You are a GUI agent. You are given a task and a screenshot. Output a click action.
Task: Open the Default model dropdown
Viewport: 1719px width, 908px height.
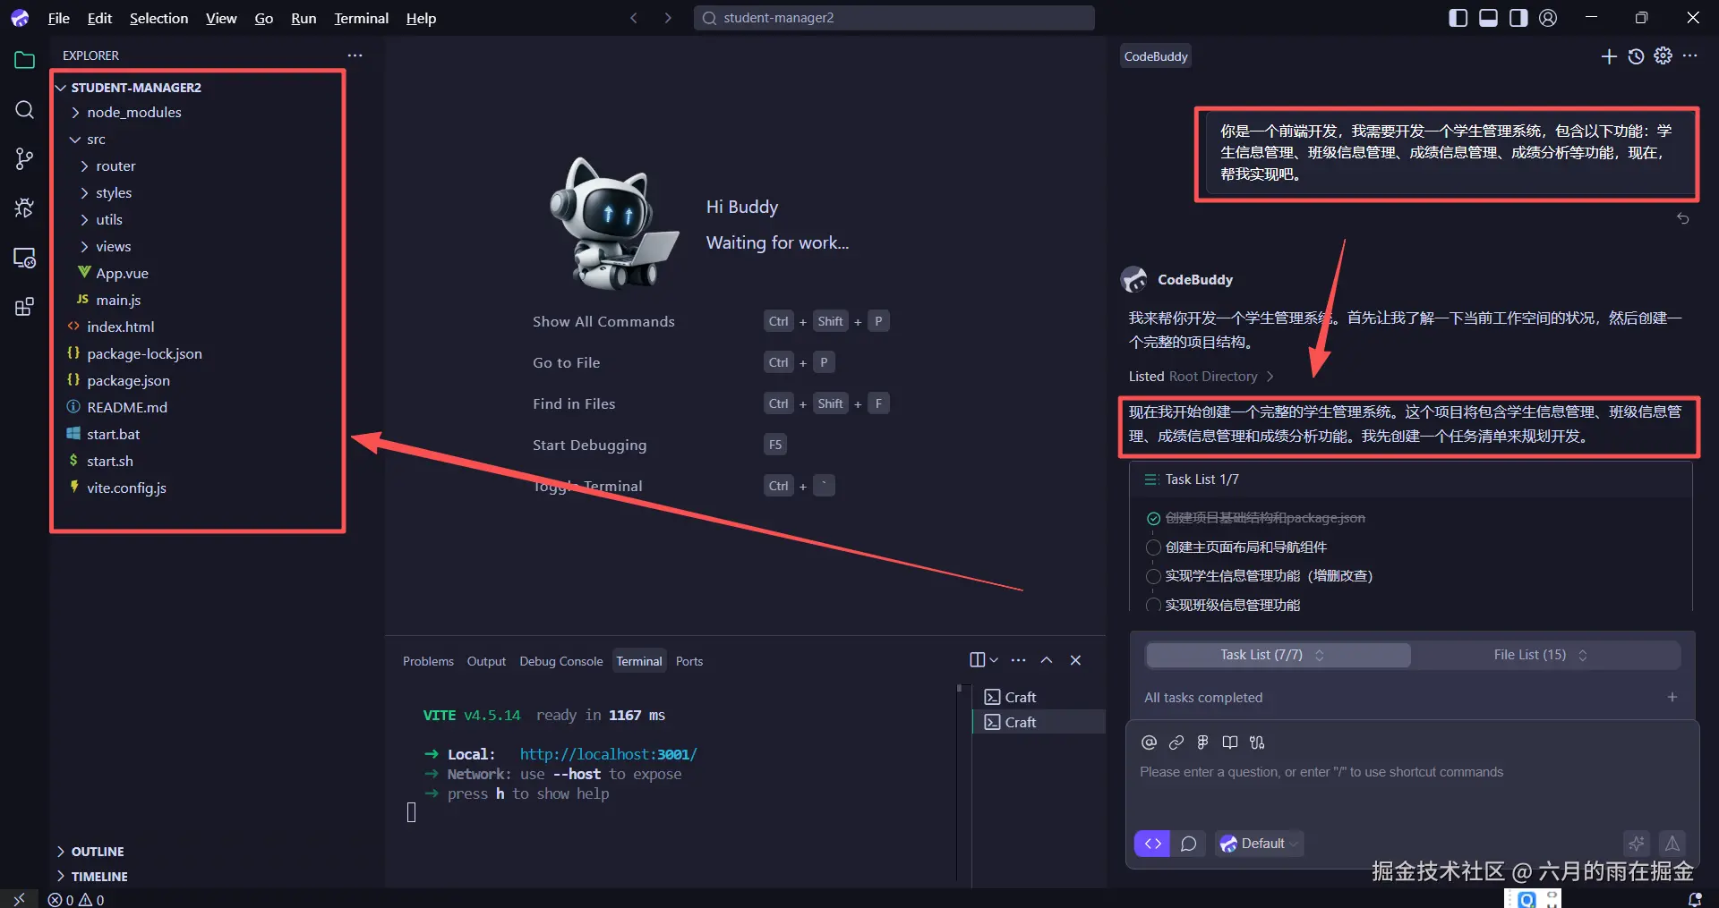[1260, 844]
